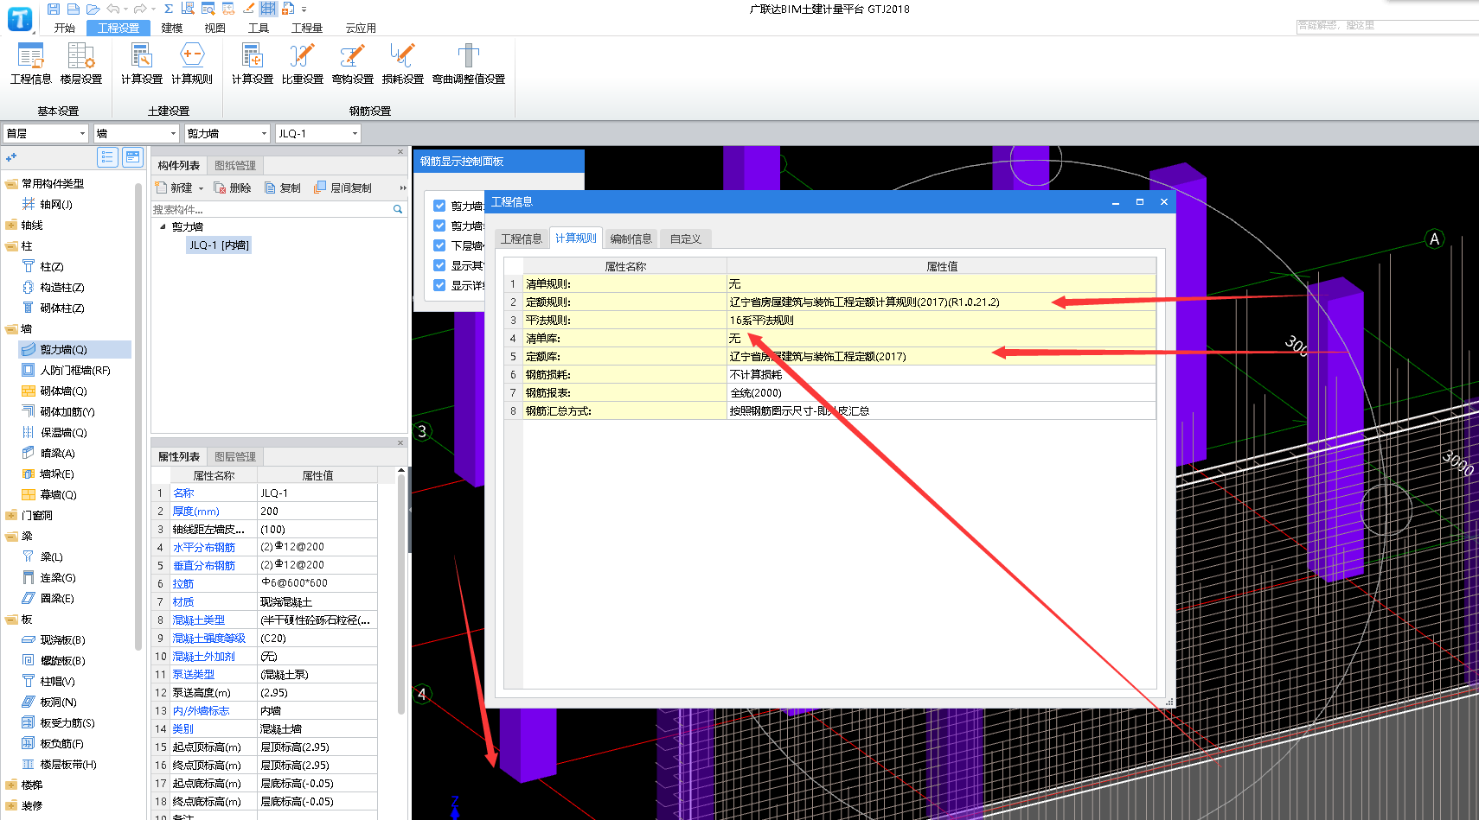Click the 答疑解惑 search box at top right

[x=1387, y=26]
